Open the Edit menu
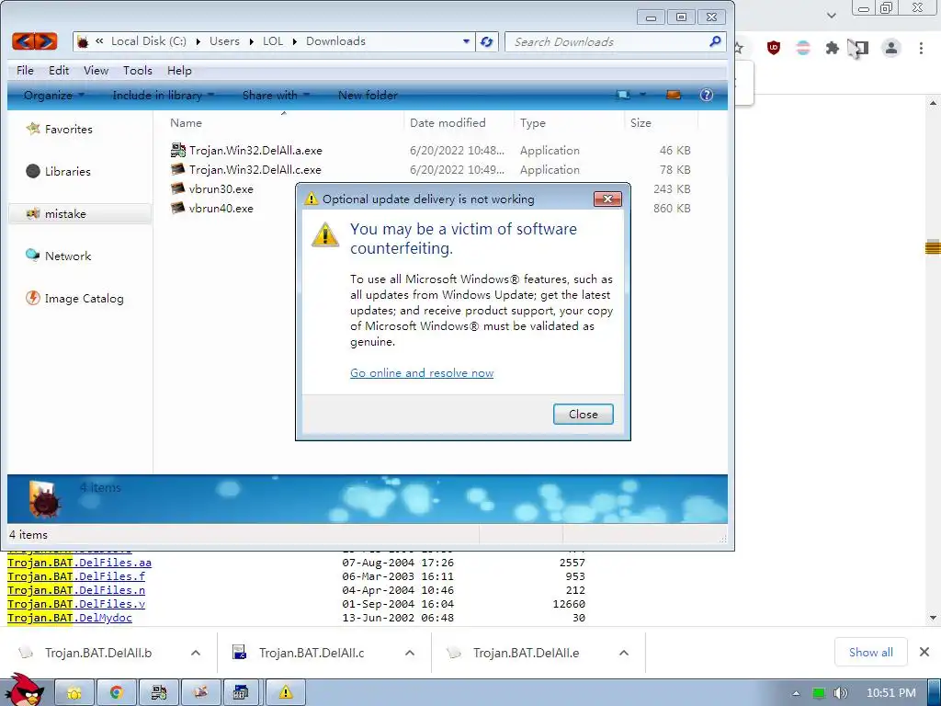 (59, 70)
